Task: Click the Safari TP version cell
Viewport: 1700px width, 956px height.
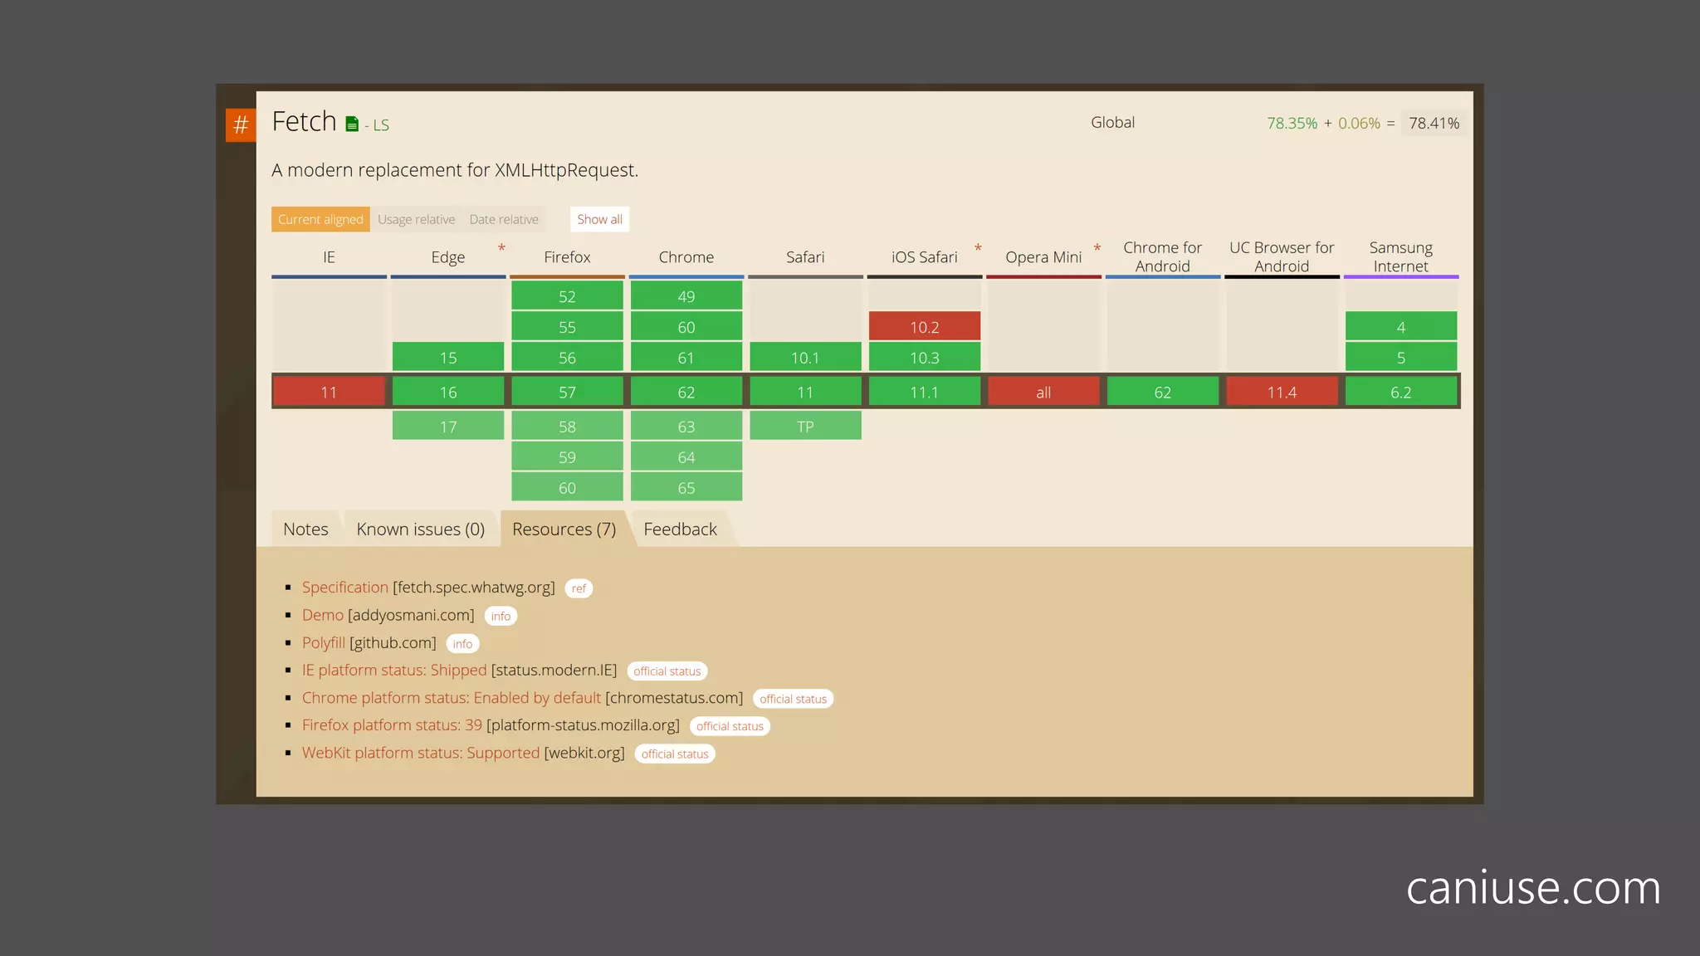Action: point(805,427)
